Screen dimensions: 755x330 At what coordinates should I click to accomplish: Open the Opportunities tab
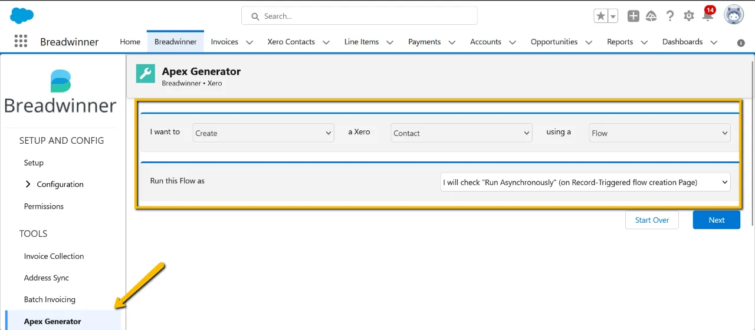(x=554, y=42)
